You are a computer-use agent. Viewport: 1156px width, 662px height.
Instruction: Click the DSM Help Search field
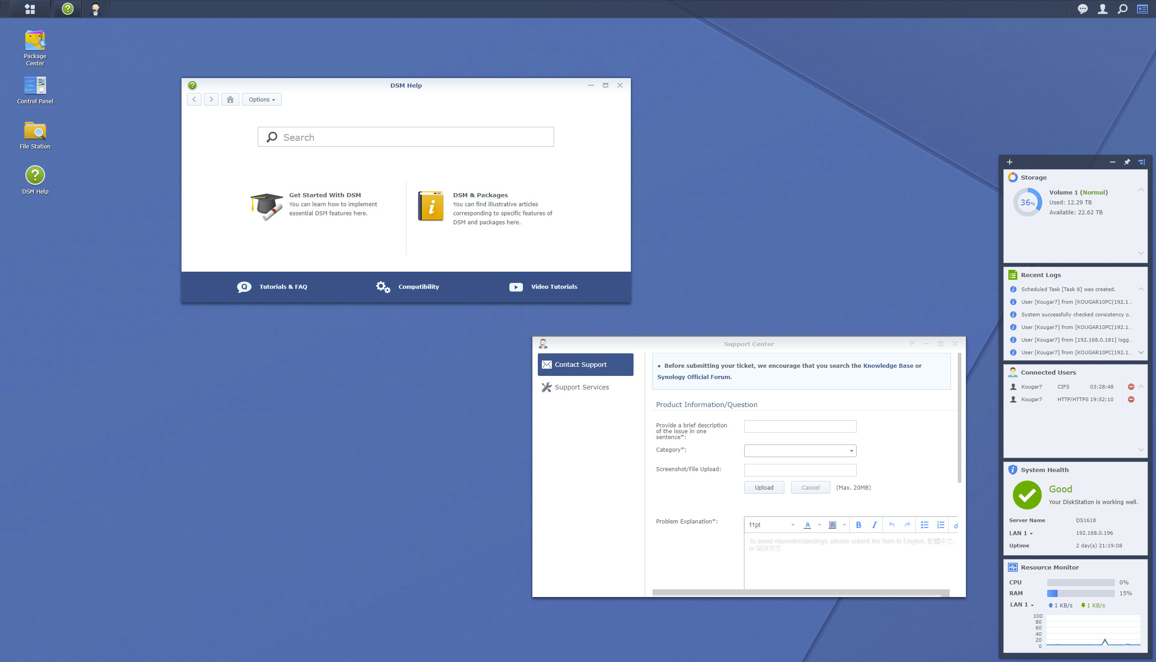coord(406,137)
